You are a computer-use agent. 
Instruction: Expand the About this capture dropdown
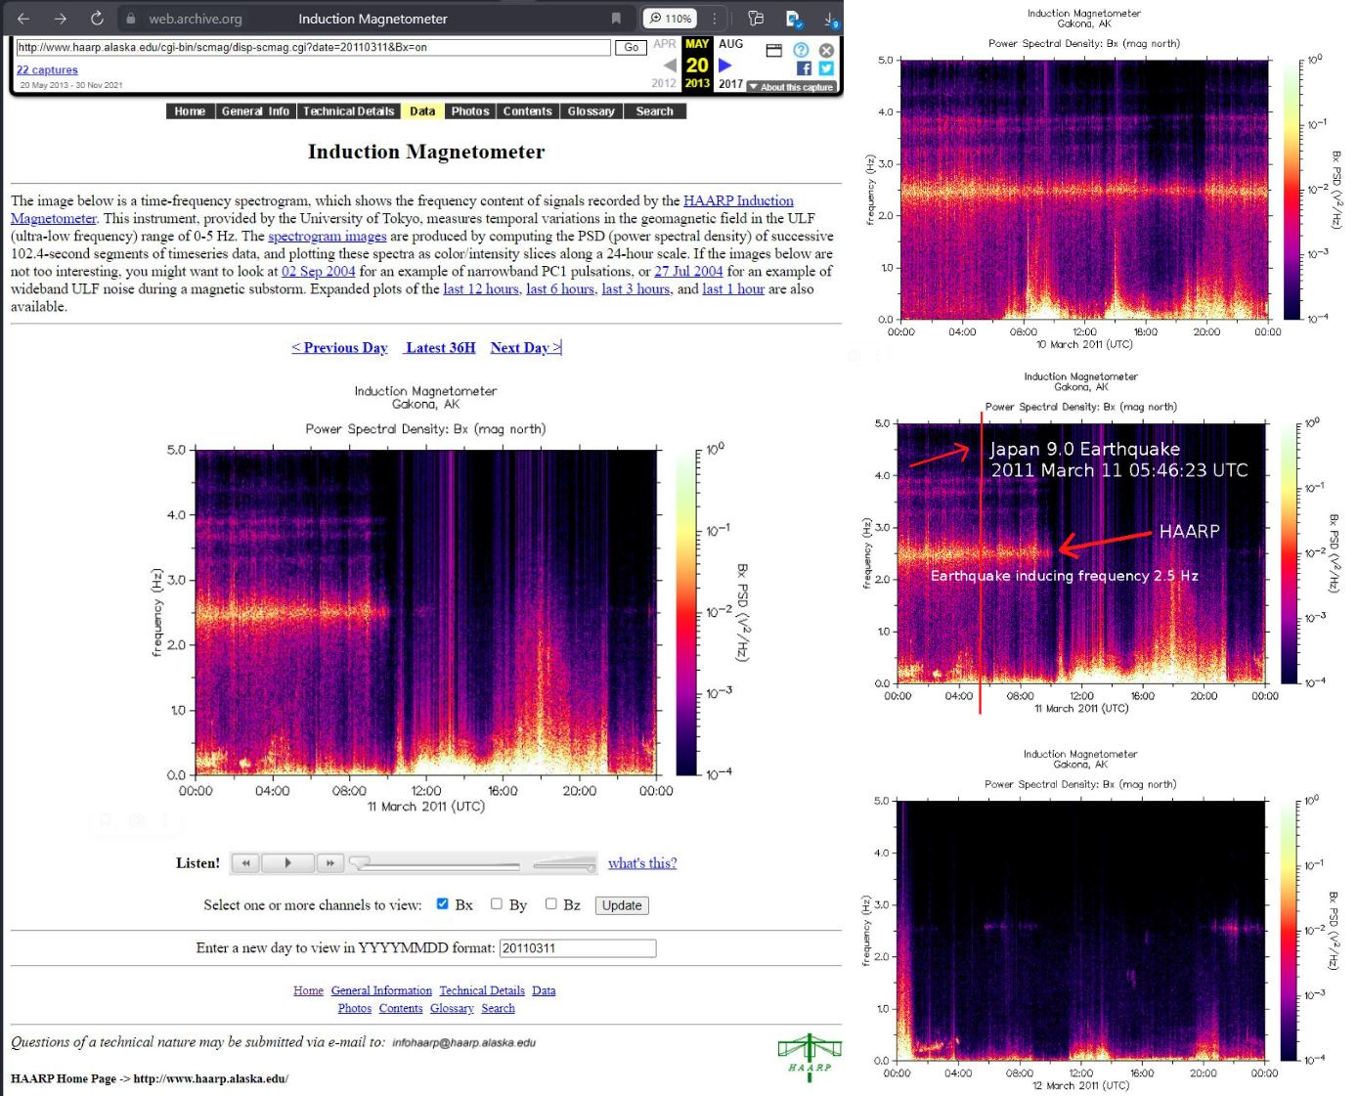[x=791, y=87]
